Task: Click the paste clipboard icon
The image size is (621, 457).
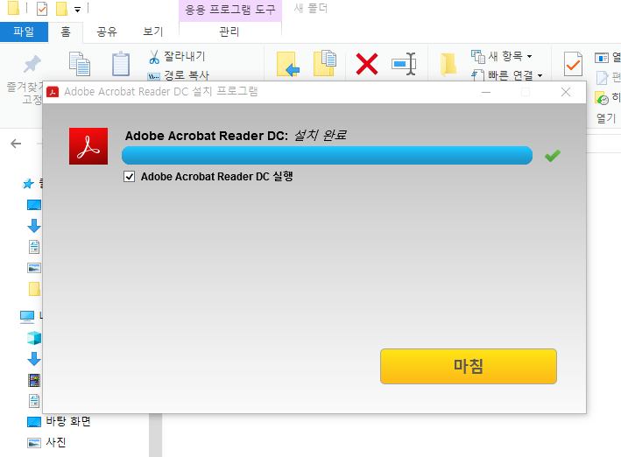Action: click(x=121, y=63)
